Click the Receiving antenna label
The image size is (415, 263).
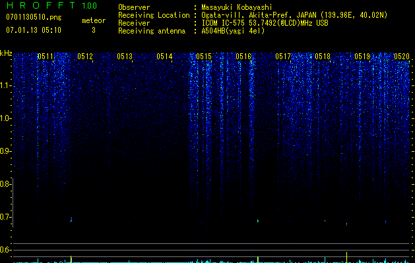tap(152, 31)
